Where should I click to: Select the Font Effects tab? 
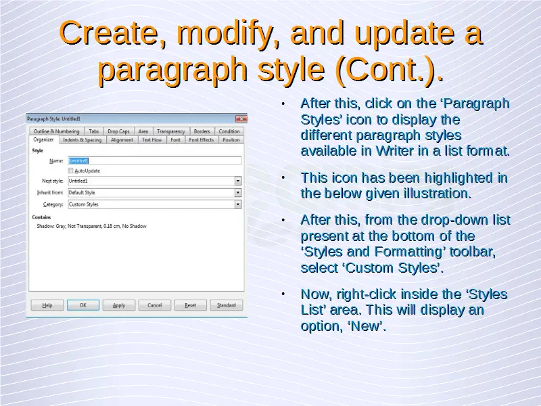201,140
